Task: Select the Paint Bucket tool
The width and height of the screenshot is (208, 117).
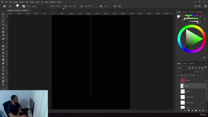Action: (x=3, y=56)
